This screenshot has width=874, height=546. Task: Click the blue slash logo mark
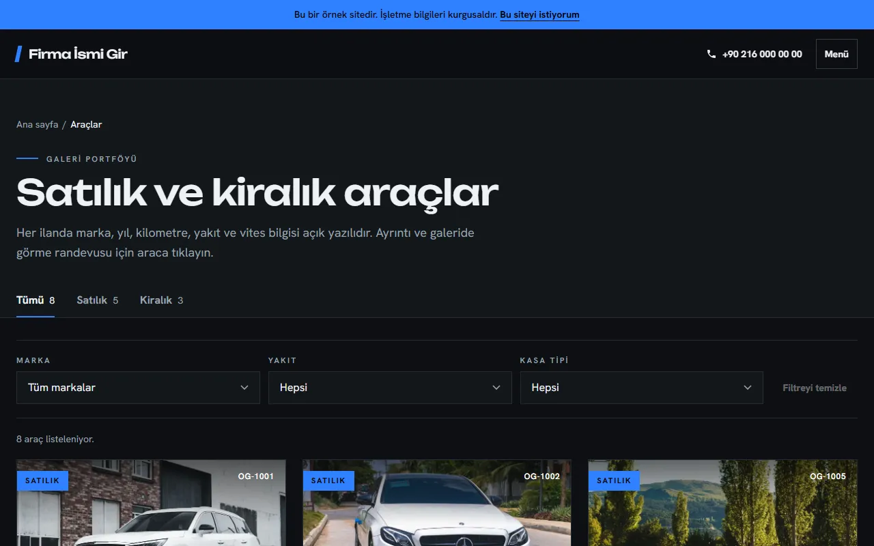(x=18, y=54)
